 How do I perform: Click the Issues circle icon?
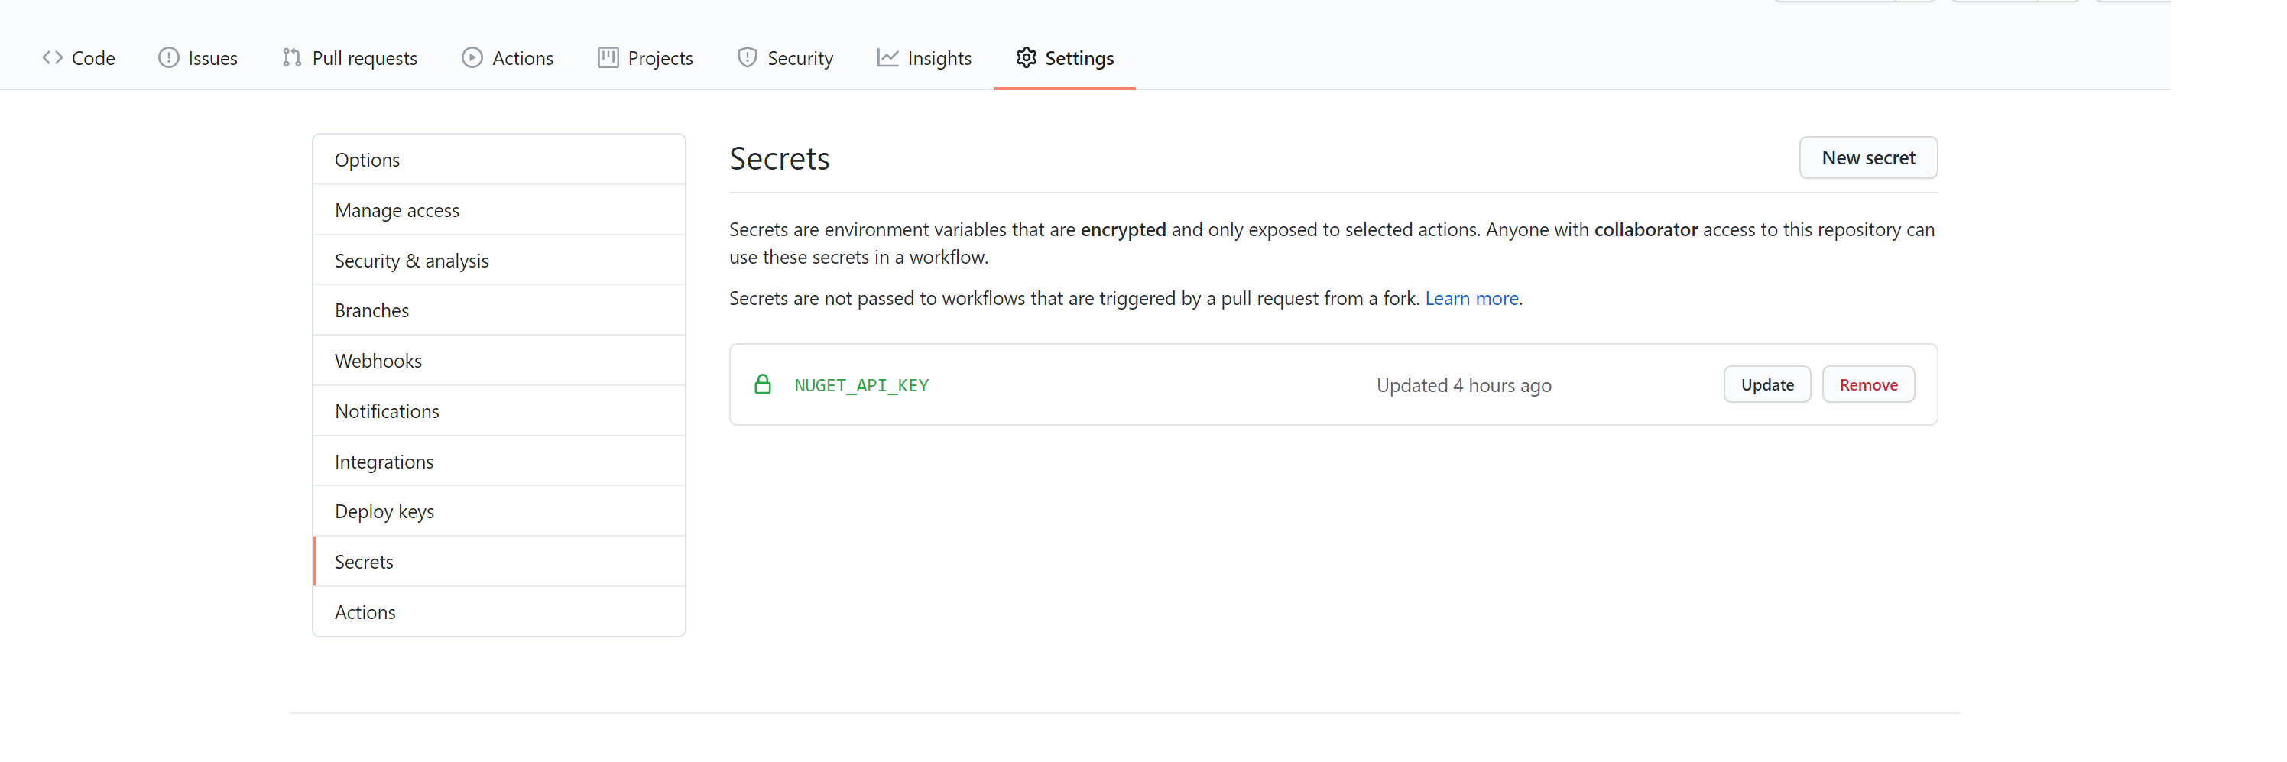pyautogui.click(x=168, y=58)
